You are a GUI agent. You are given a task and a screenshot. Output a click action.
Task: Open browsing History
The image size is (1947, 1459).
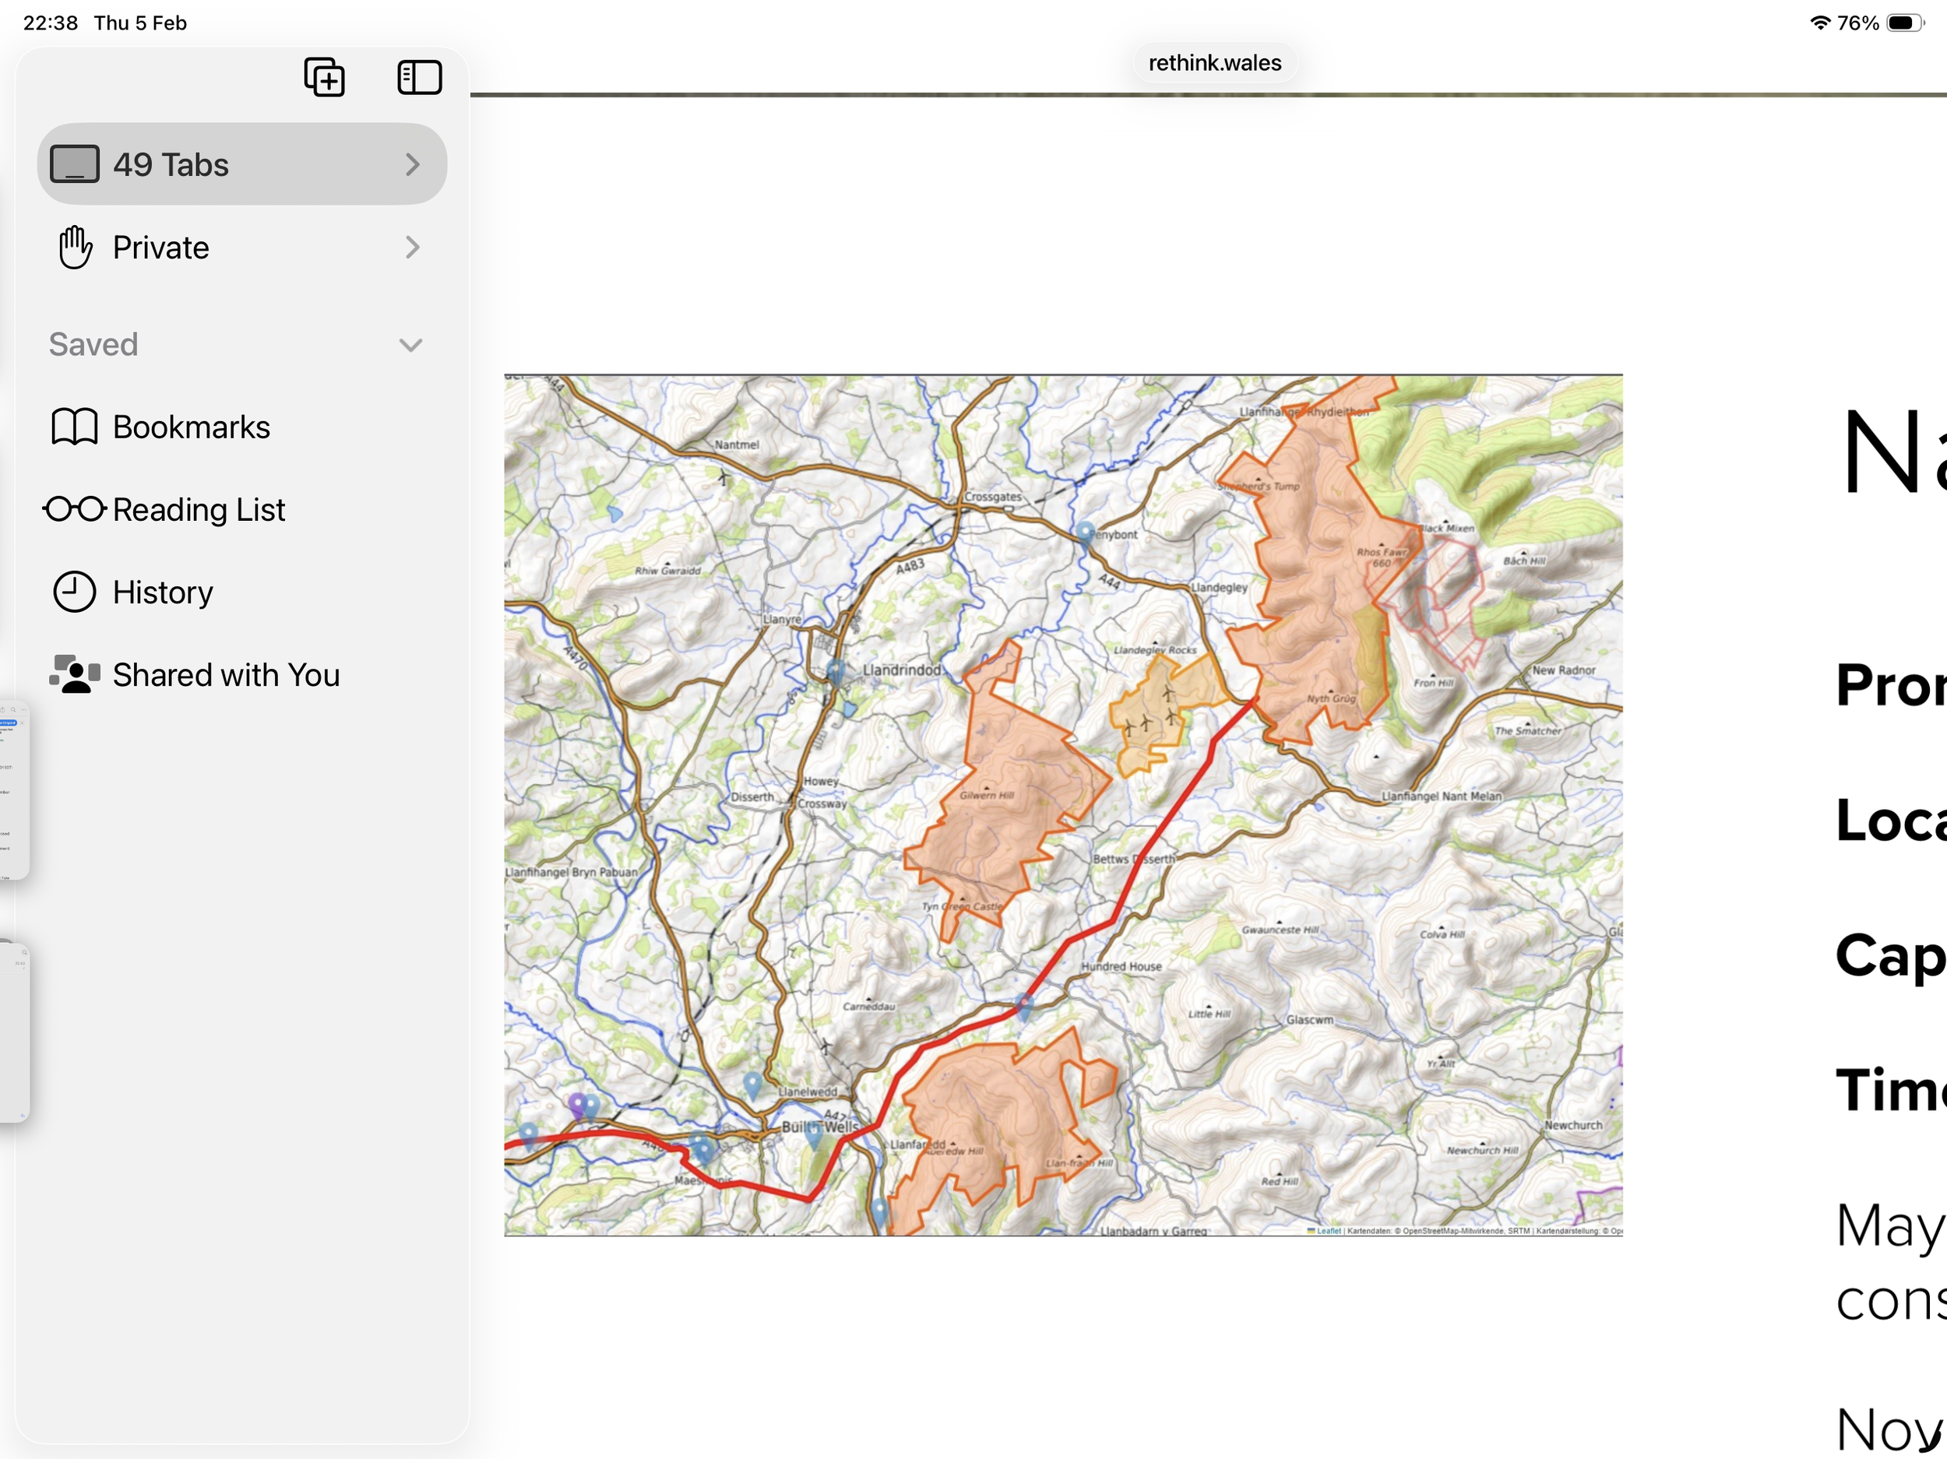162,592
